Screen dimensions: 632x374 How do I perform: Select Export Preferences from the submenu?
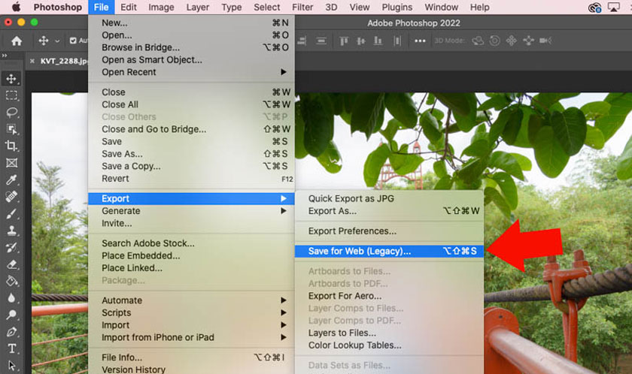352,231
